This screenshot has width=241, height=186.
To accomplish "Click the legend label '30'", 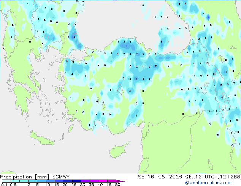I will pyautogui.click(x=82, y=184).
